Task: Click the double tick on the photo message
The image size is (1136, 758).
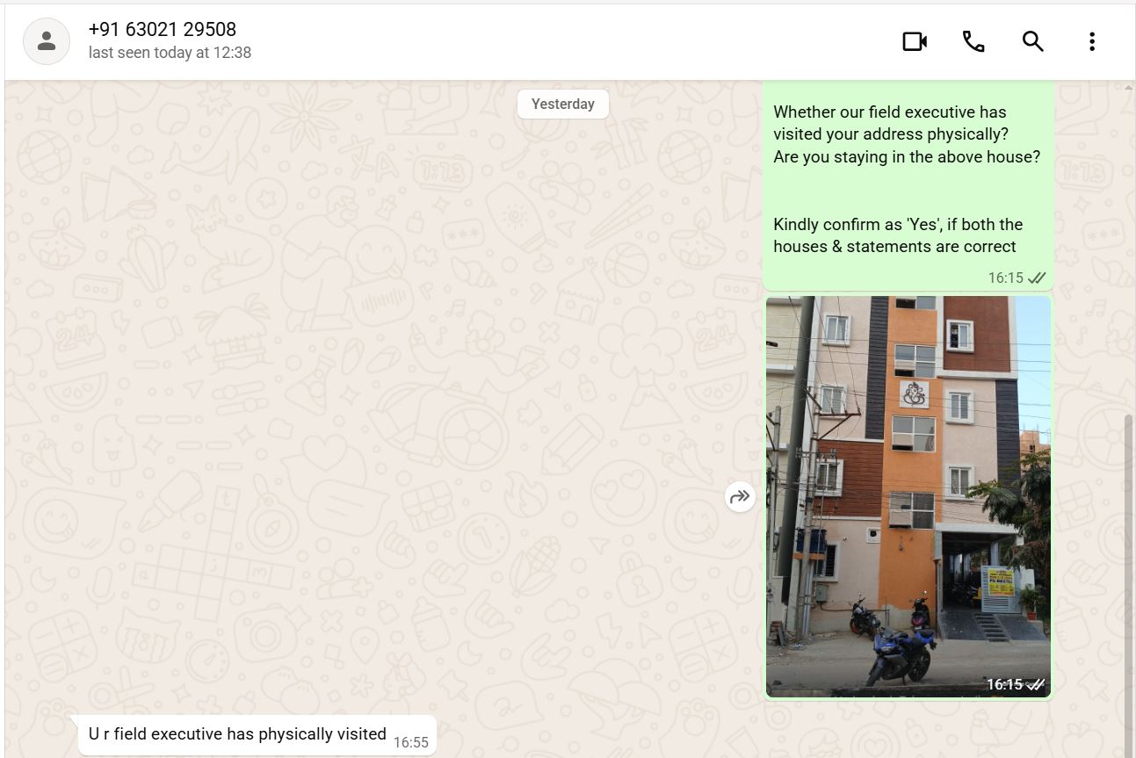Action: (x=1036, y=684)
